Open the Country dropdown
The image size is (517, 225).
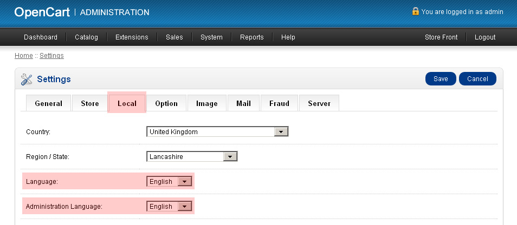pyautogui.click(x=217, y=131)
